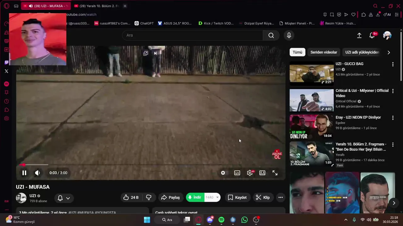Enter fullscreen mode on video player
The width and height of the screenshot is (403, 226).
click(x=275, y=173)
